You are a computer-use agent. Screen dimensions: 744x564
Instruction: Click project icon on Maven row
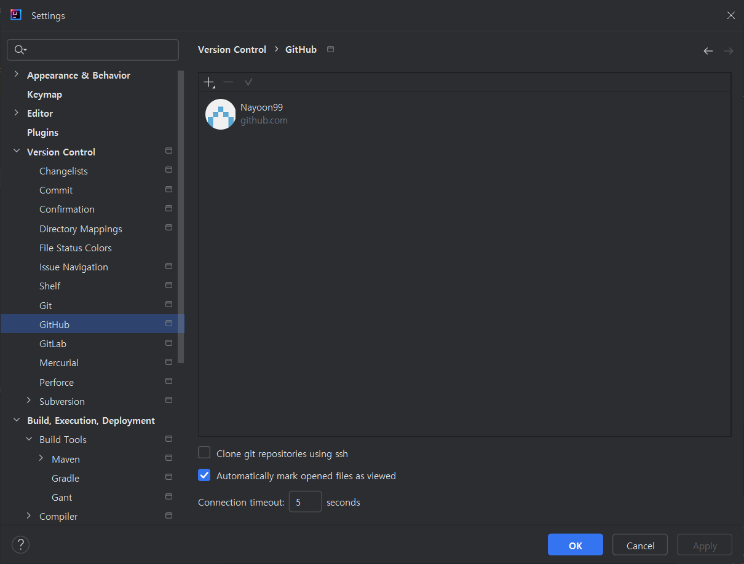168,458
